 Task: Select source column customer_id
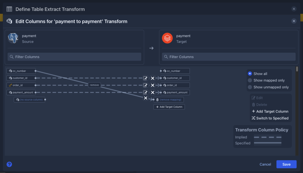click(21, 78)
